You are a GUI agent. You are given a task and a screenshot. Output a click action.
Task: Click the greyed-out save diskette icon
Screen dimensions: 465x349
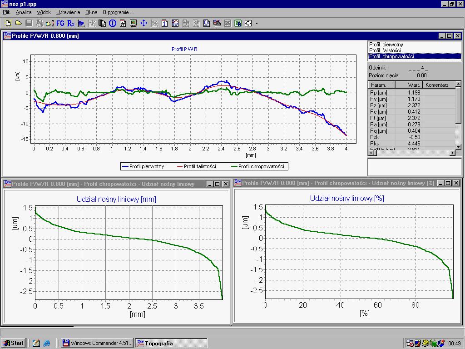[x=29, y=23]
